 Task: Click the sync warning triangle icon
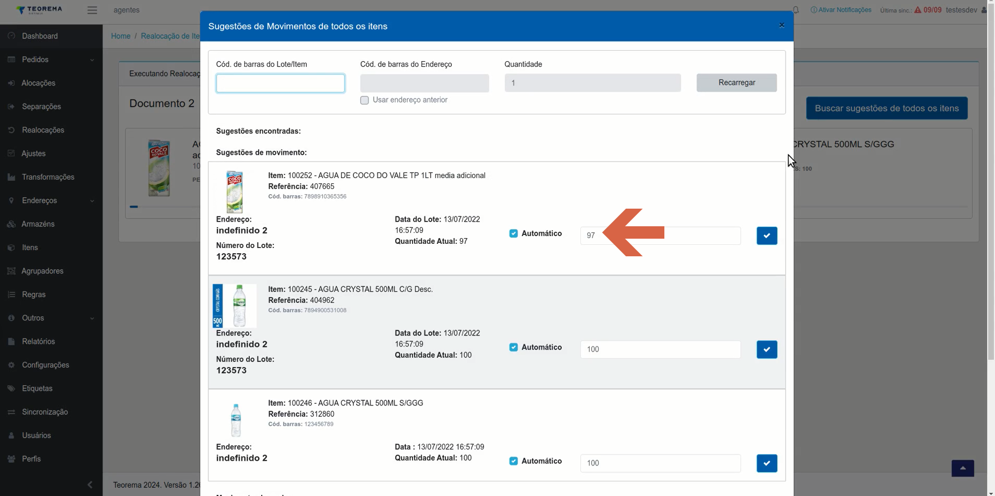[918, 10]
